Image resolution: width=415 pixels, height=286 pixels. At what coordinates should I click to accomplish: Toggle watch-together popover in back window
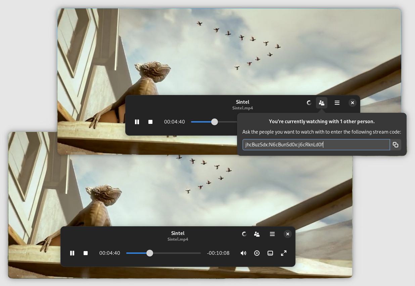pos(322,103)
